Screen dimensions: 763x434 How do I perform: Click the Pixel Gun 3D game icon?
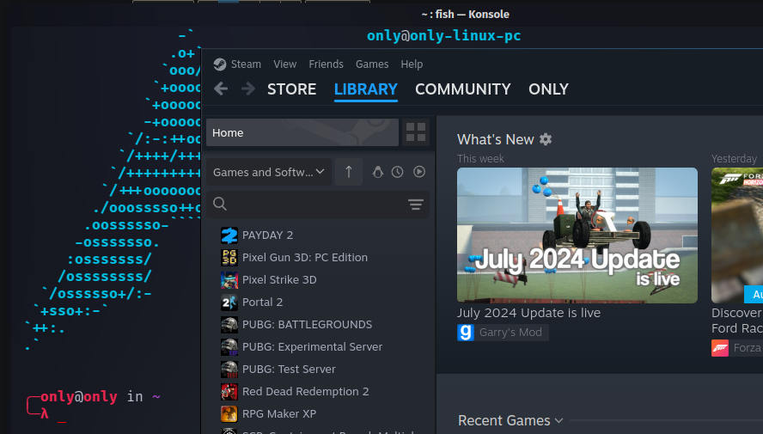click(229, 257)
